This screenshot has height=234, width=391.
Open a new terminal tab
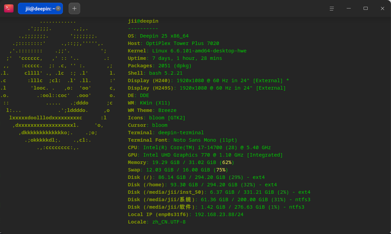point(74,8)
